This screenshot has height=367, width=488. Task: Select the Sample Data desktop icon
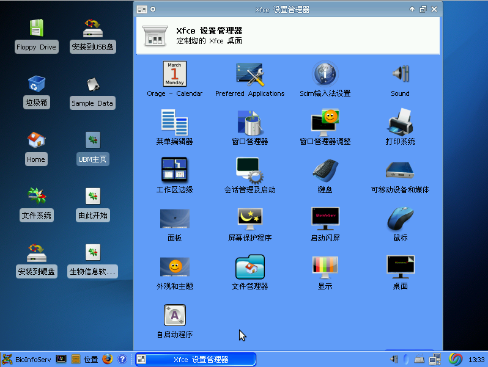92,93
